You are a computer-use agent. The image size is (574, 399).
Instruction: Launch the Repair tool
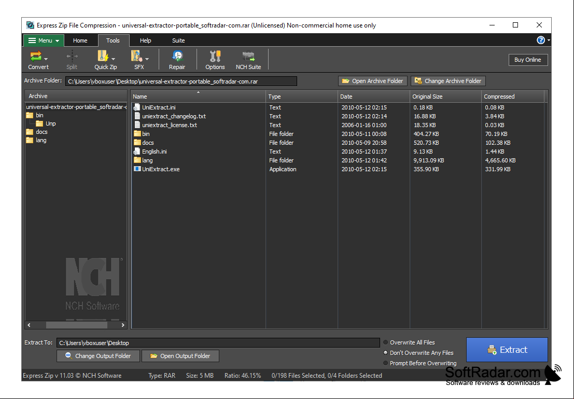177,60
